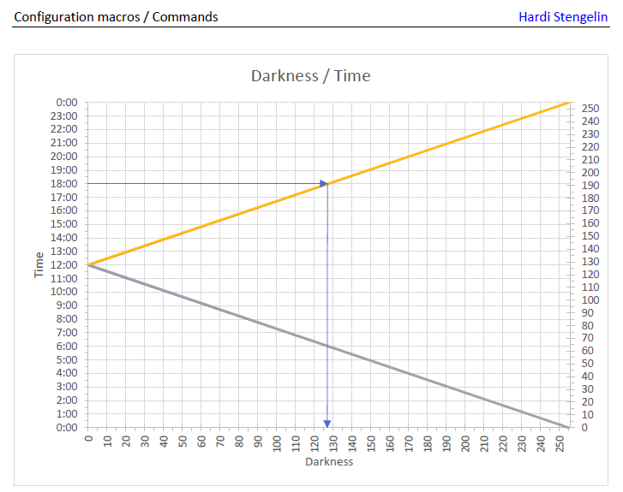Image resolution: width=623 pixels, height=492 pixels.
Task: Select the 'Darkness / Time' chart title
Action: click(x=311, y=76)
